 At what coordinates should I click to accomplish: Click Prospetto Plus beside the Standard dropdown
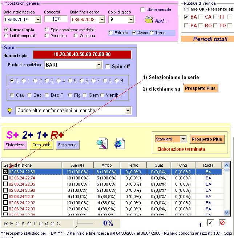click(207, 139)
